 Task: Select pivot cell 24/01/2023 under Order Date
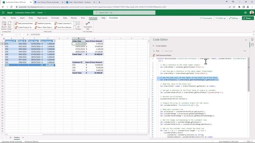point(78,46)
